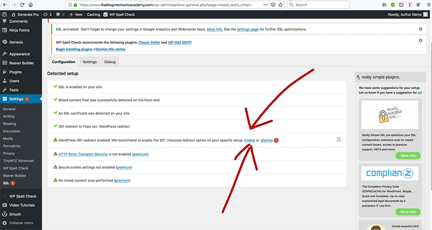Open the + New content dropdown
This screenshot has width=432, height=230.
tap(76, 14)
